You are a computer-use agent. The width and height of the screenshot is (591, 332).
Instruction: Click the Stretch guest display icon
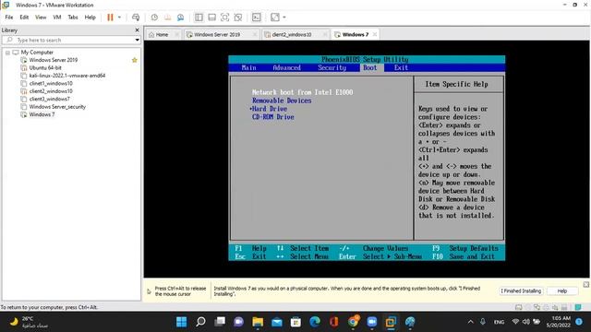pyautogui.click(x=275, y=18)
